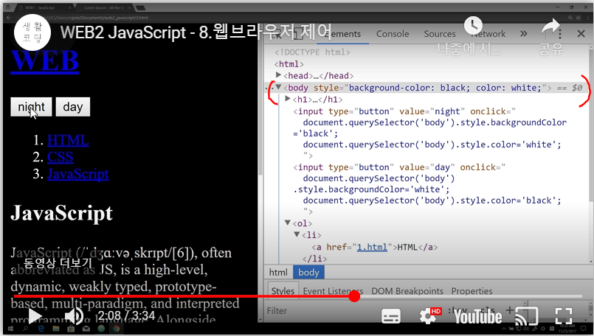
Task: Select the <!DOCTYPE html> line
Action: click(x=312, y=52)
